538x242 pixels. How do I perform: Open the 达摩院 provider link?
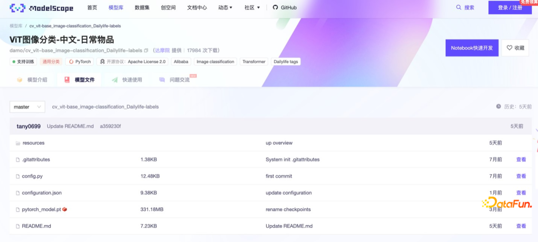(162, 50)
